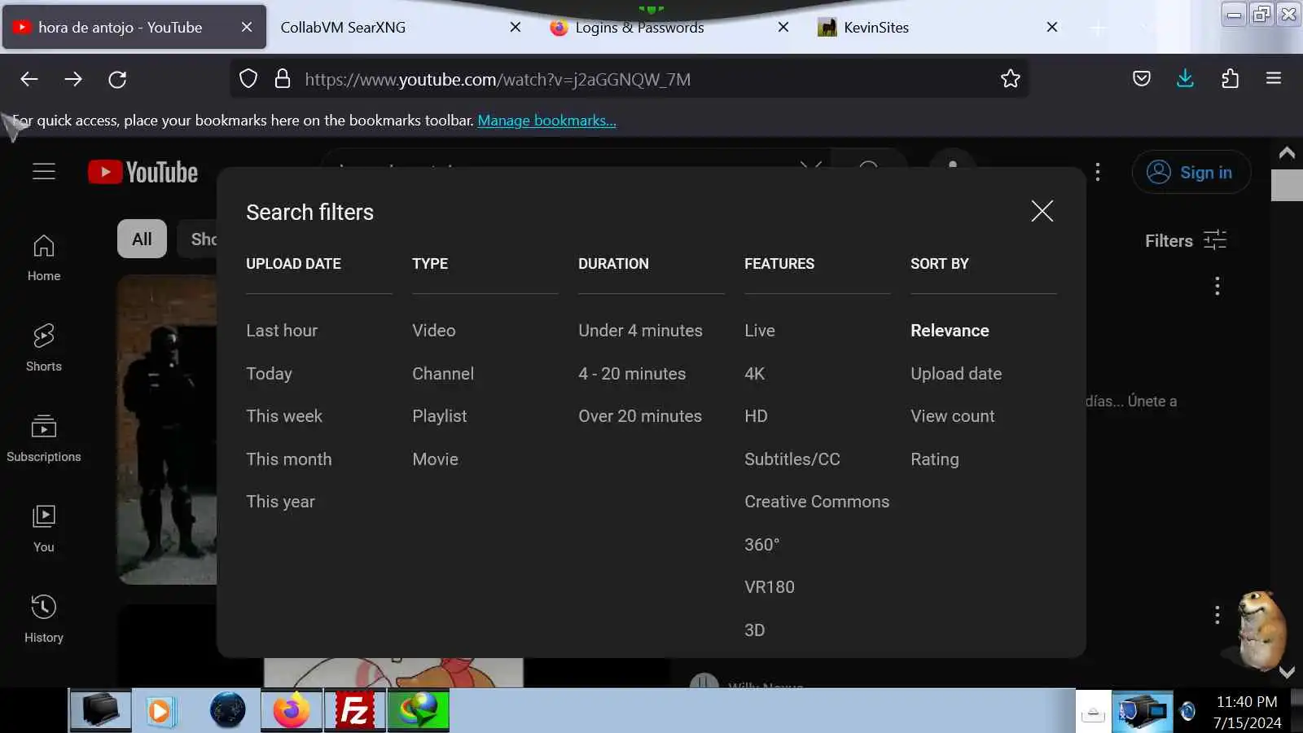
Task: Open YouTube settings three-dot menu
Action: click(x=1098, y=172)
